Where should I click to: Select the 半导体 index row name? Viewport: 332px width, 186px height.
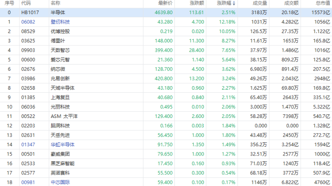click(x=58, y=13)
